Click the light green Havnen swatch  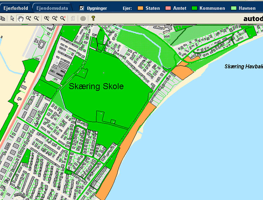(x=234, y=8)
